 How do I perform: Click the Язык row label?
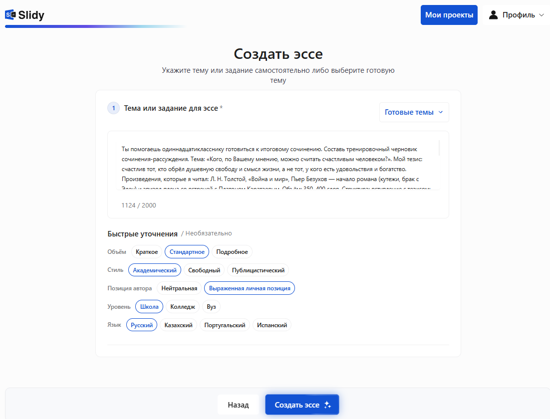tap(114, 325)
